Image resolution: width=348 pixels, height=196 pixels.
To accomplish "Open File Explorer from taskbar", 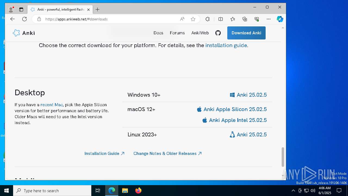I will click(x=125, y=191).
